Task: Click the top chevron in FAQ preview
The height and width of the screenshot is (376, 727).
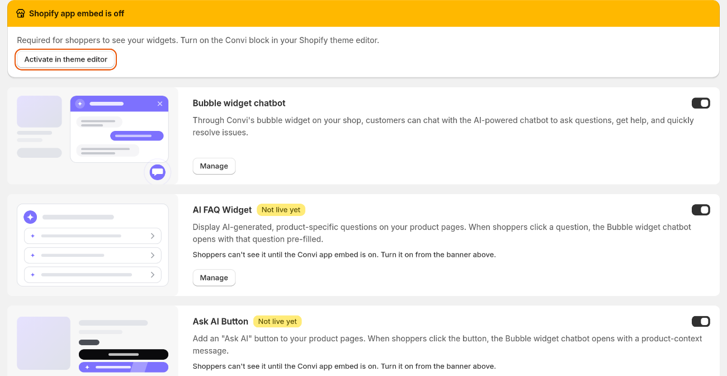Action: [153, 236]
